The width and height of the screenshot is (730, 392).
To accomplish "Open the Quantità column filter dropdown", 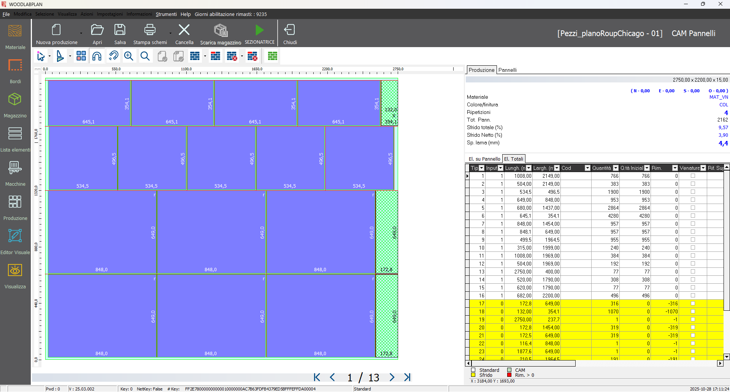I will (615, 168).
